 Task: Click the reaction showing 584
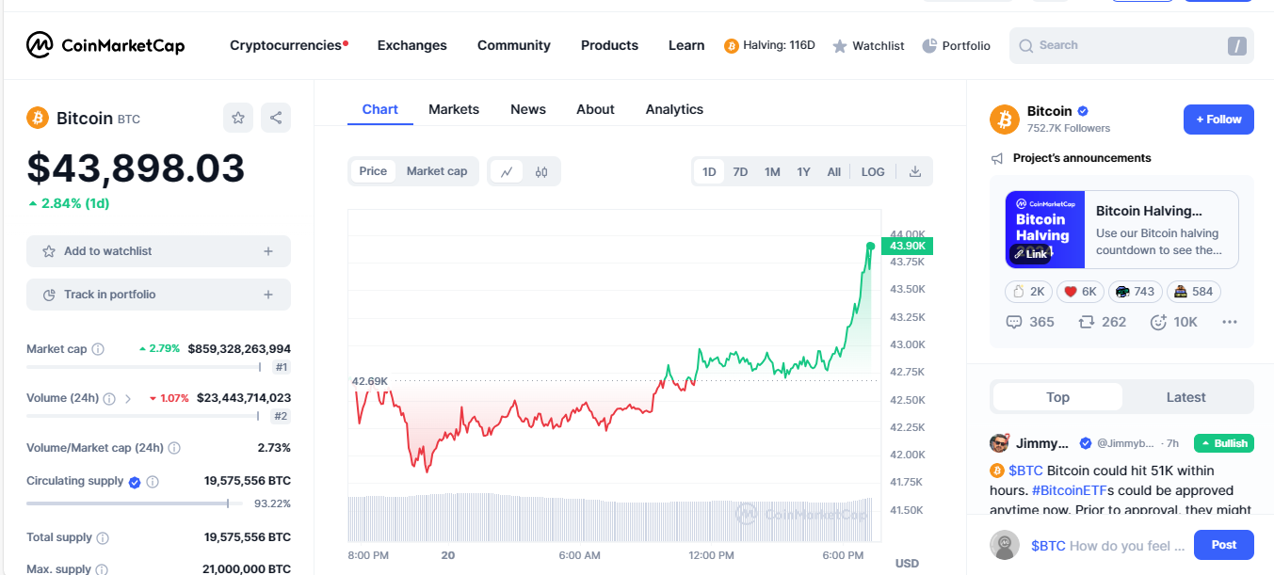tap(1193, 292)
